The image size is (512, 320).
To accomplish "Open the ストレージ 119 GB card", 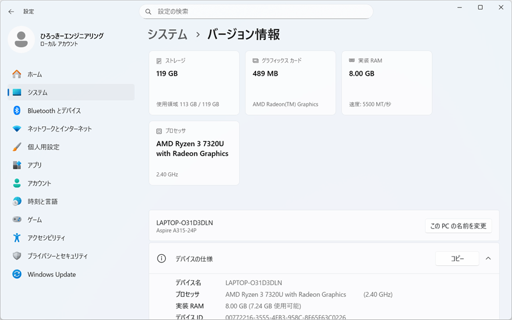I will tap(194, 83).
